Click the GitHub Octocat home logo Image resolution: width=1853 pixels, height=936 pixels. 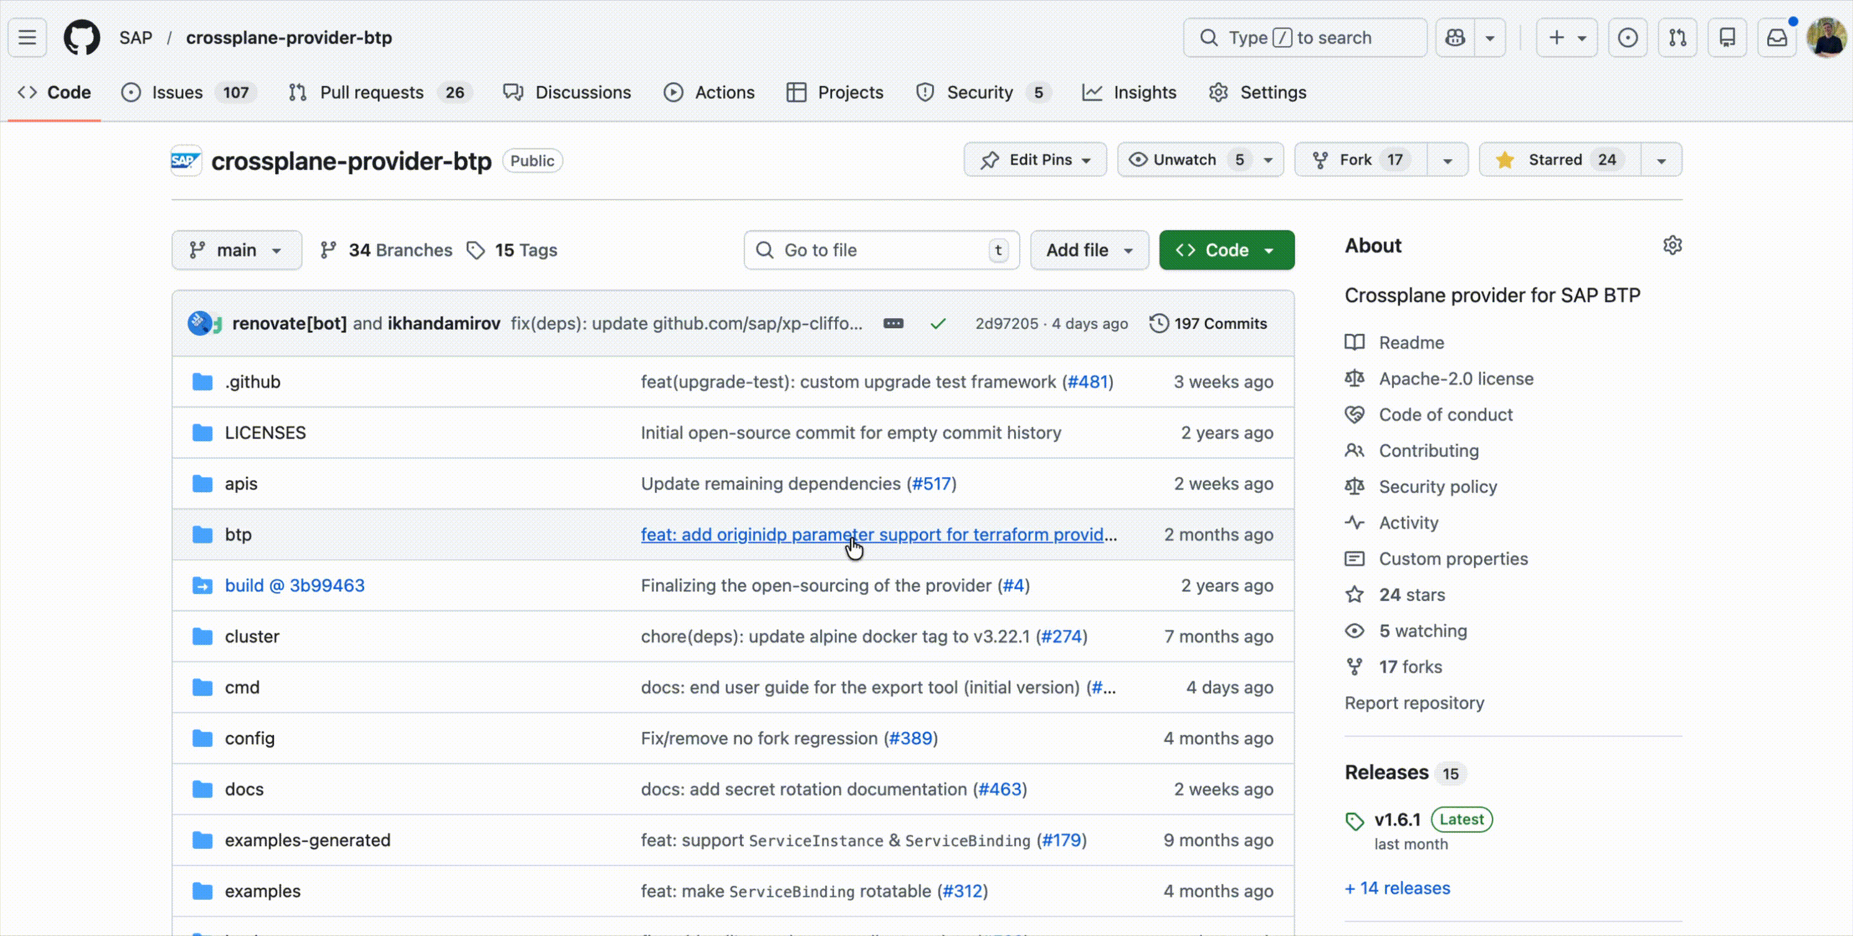pyautogui.click(x=81, y=37)
